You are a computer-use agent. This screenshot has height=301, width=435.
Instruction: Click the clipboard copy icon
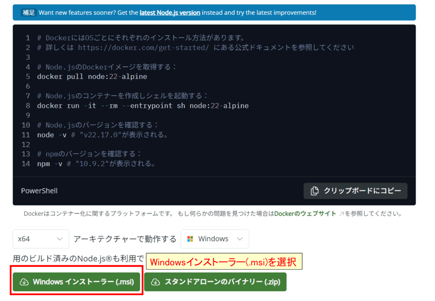(315, 191)
